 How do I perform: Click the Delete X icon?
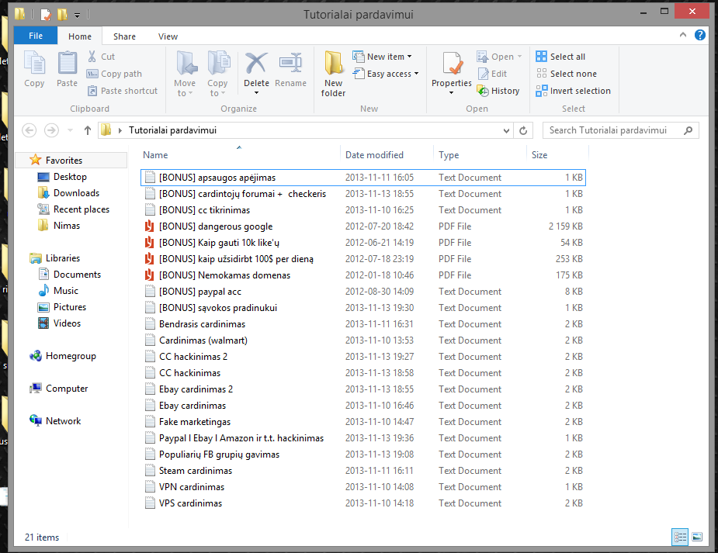pyautogui.click(x=256, y=64)
